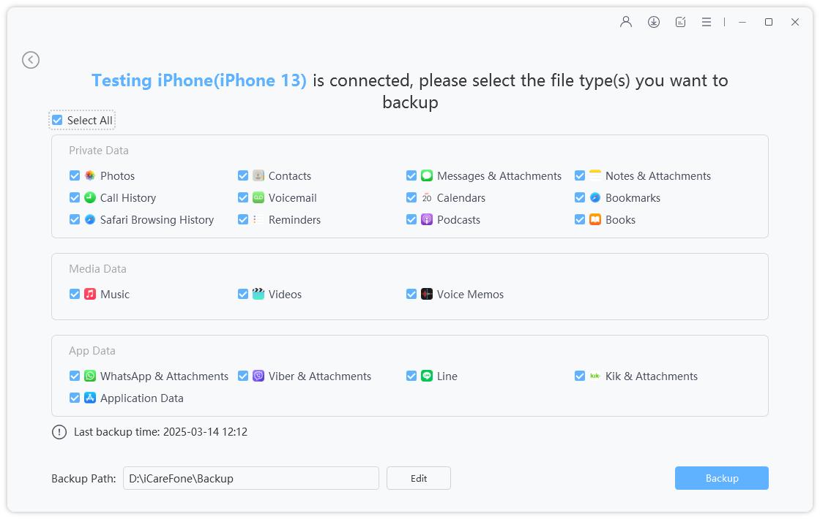Click the Call History phone icon

pos(90,197)
